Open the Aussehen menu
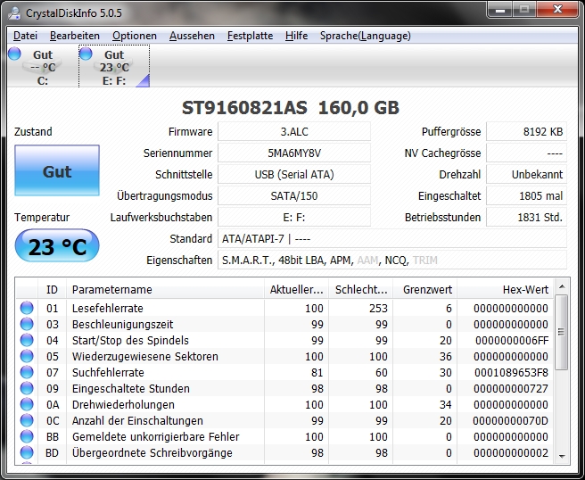585x480 pixels. pos(192,36)
